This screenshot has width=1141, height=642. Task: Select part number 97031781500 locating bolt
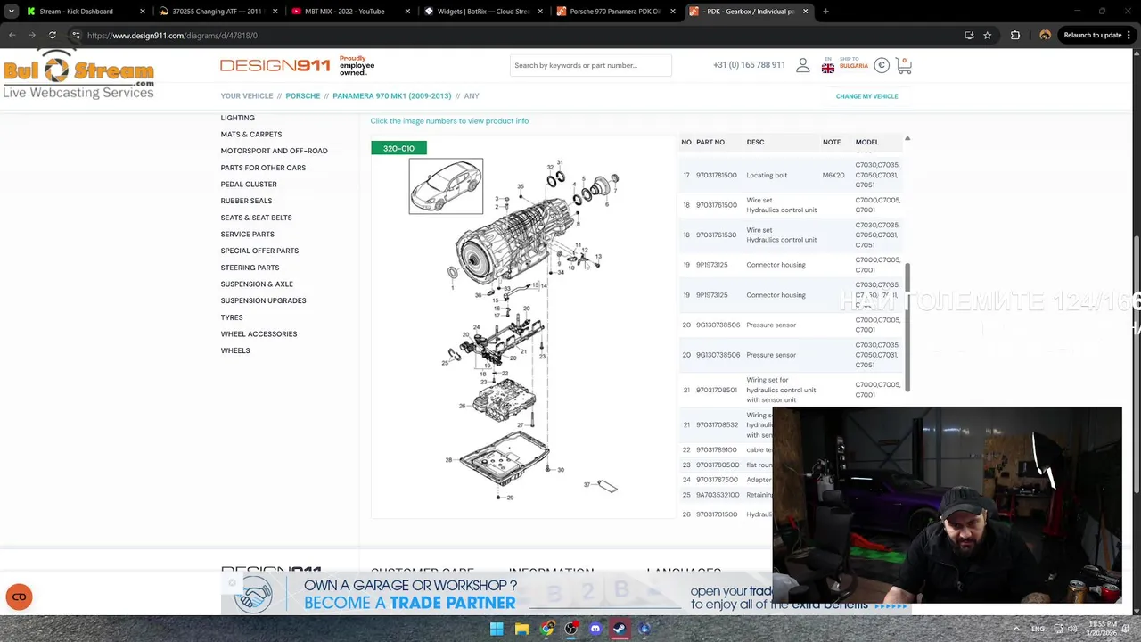(716, 176)
